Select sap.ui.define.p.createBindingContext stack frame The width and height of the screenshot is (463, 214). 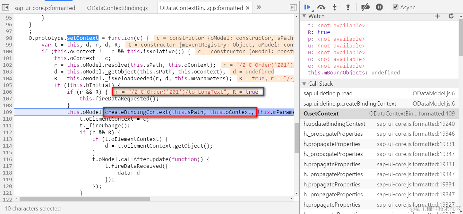tap(379, 104)
